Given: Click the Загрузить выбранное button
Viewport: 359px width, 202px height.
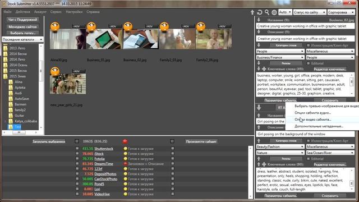Looking at the screenshot, I should [x=49, y=141].
